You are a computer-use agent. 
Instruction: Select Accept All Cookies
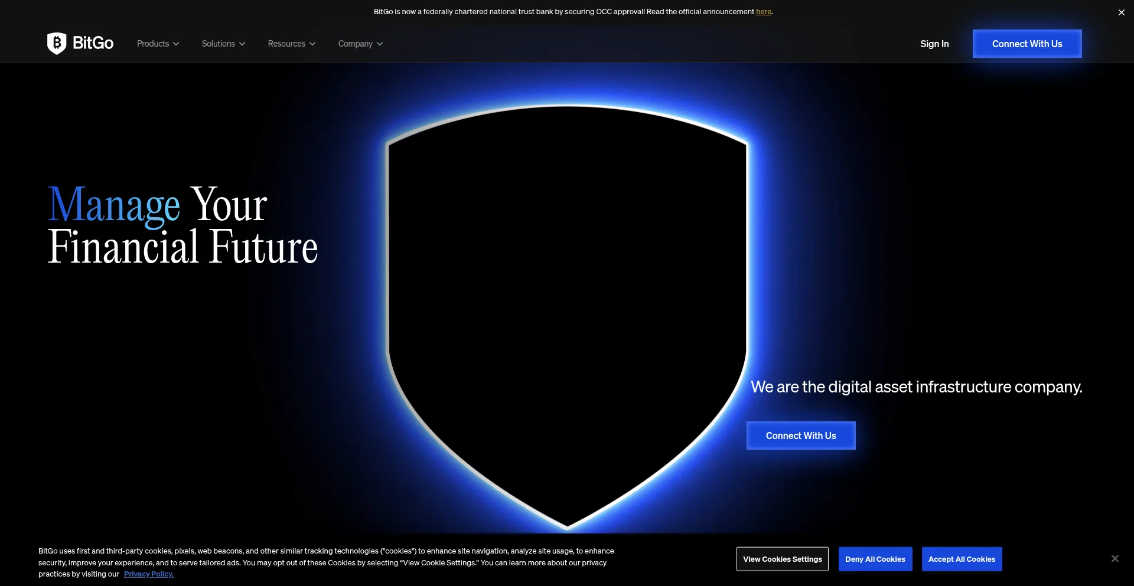point(962,559)
